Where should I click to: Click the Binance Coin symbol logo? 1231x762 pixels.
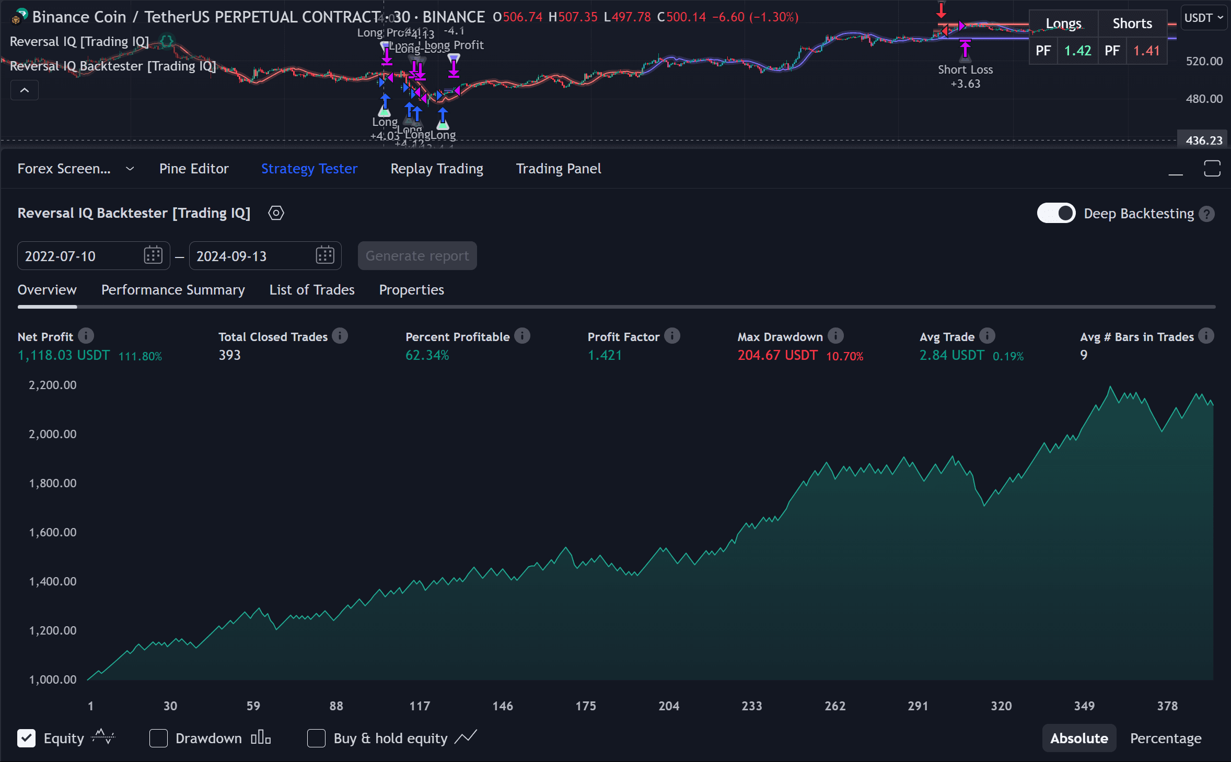19,17
